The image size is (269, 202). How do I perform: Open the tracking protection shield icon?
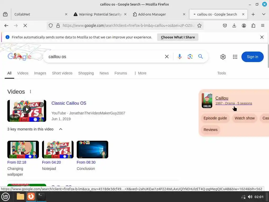pyautogui.click(x=51, y=26)
